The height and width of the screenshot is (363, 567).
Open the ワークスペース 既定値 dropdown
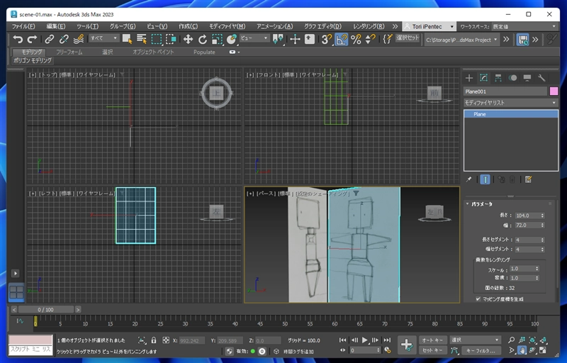[524, 26]
